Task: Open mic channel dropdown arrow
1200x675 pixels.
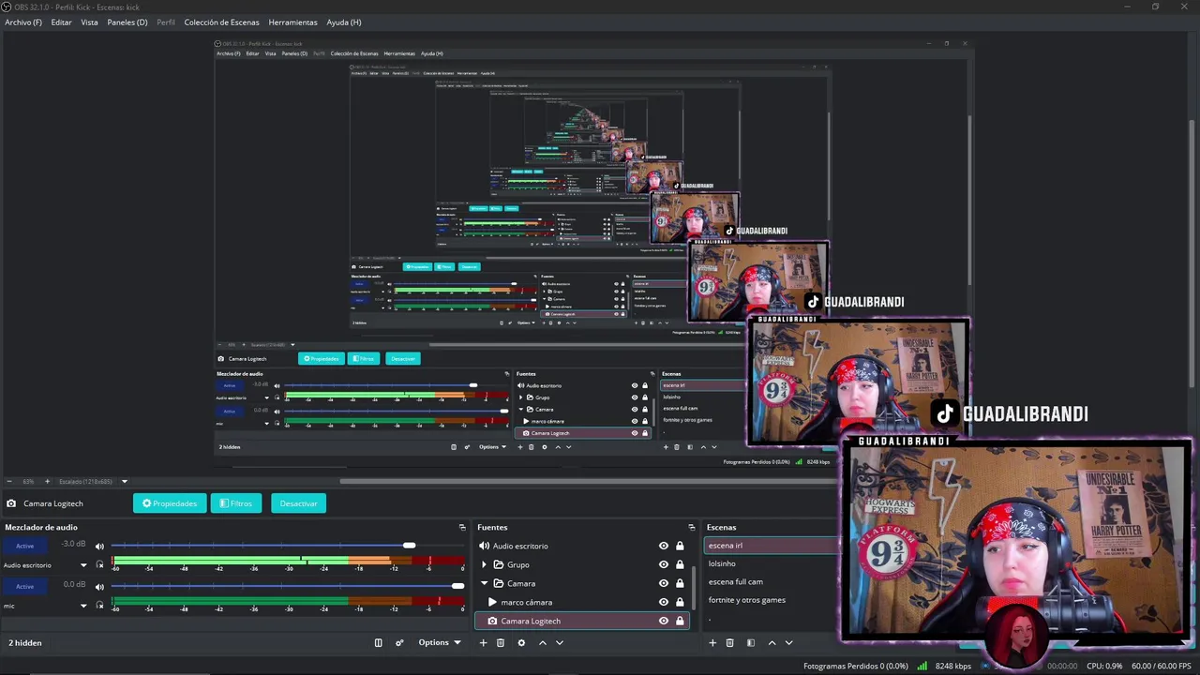Action: (83, 606)
